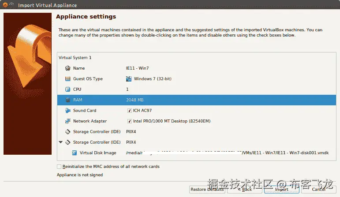Click the Guest OS Type icon
340x197 pixels.
coord(67,79)
